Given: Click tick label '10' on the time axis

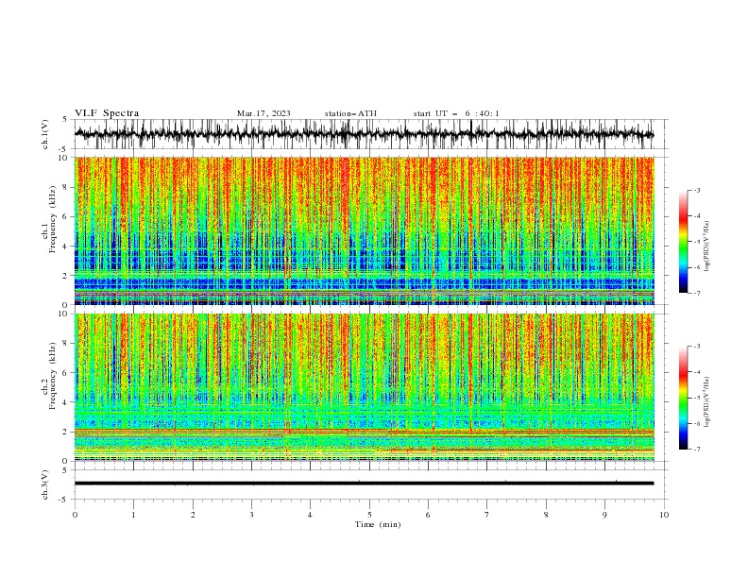Looking at the screenshot, I should [664, 515].
